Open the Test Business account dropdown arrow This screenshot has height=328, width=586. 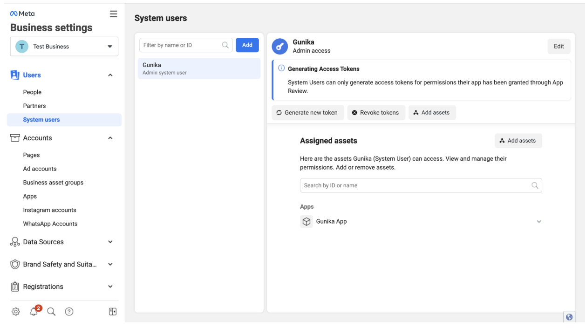pos(110,47)
